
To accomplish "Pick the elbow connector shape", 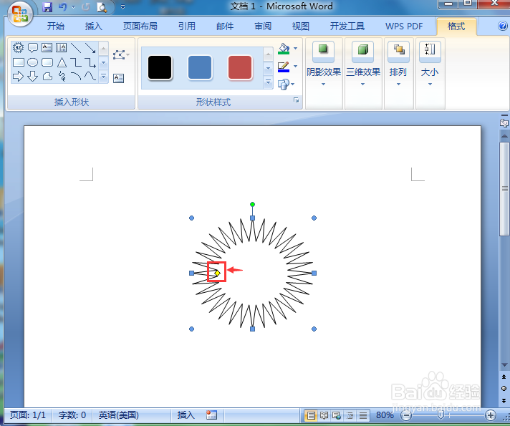I will [76, 62].
